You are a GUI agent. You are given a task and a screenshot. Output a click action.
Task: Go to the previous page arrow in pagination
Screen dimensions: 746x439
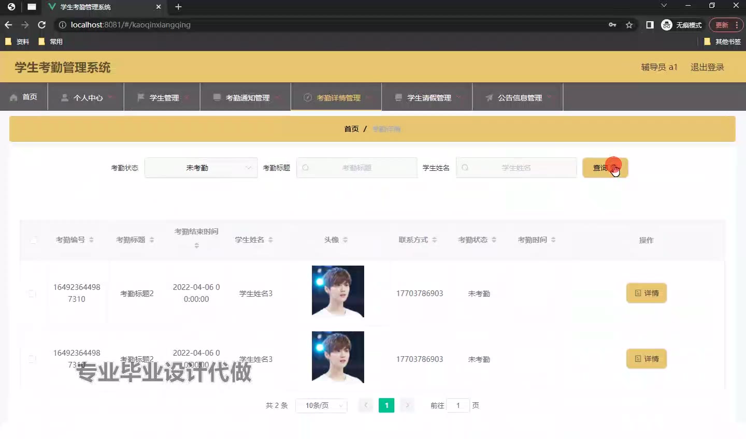(366, 405)
